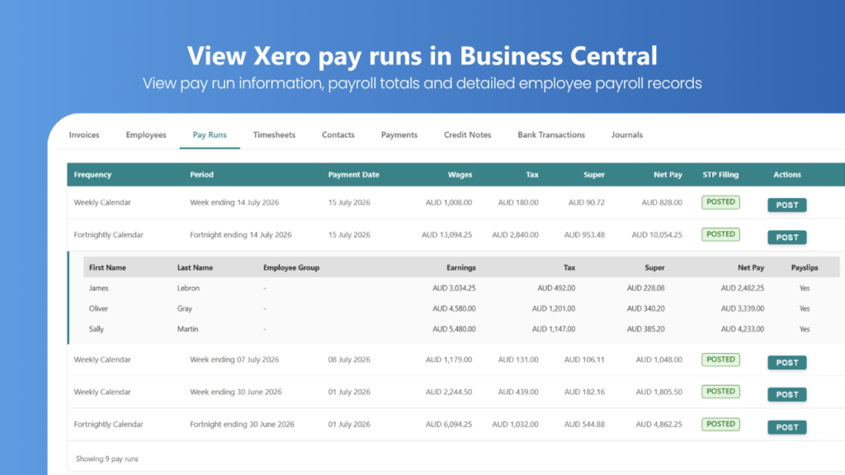Screen dimensions: 845x475
Task: Click the Wages column header
Action: (460, 175)
